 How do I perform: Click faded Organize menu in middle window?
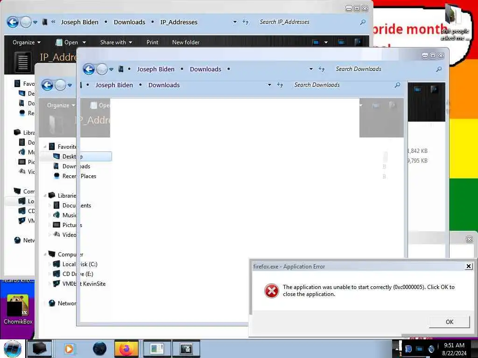click(x=61, y=105)
